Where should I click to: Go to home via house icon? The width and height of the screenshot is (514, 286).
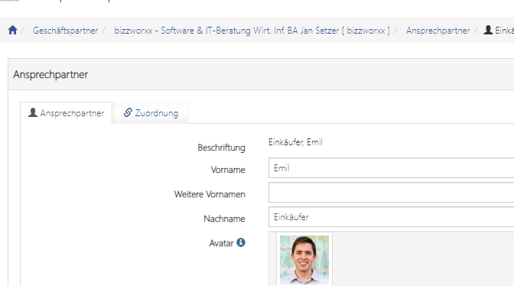coord(13,30)
